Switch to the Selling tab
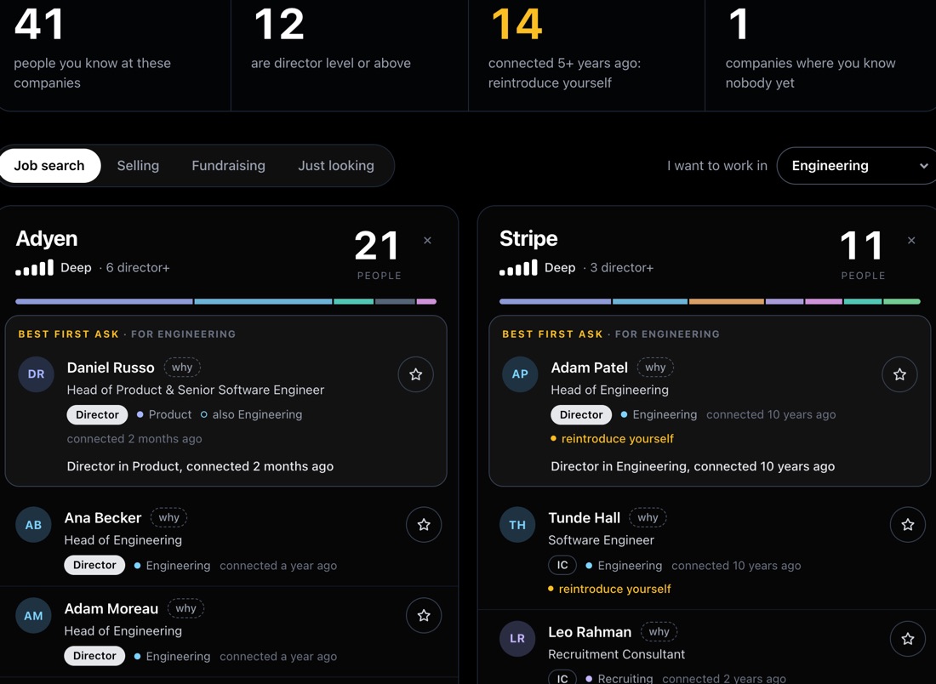The image size is (936, 684). [138, 165]
